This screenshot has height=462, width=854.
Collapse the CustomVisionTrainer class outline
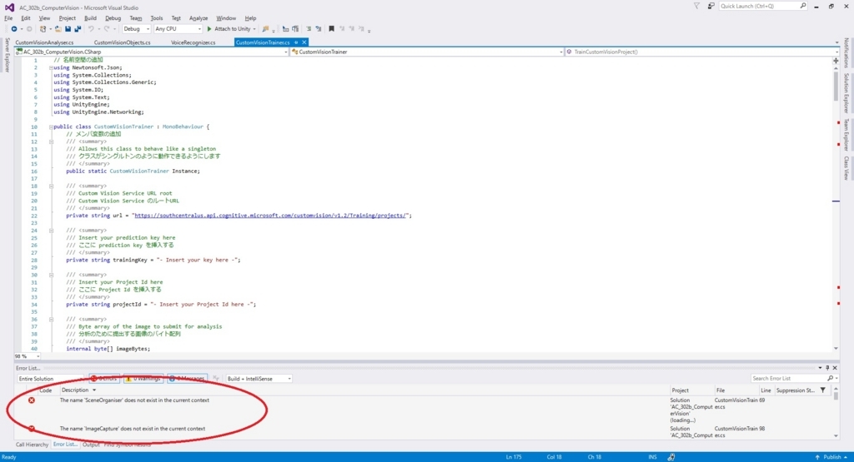point(51,127)
